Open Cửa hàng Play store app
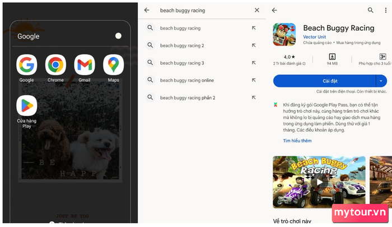The width and height of the screenshot is (392, 227). [27, 105]
